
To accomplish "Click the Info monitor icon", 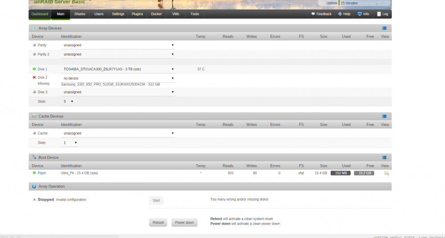I will [360, 14].
